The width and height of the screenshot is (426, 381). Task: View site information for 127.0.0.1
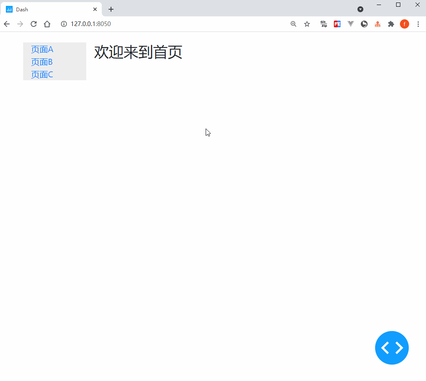click(x=64, y=24)
